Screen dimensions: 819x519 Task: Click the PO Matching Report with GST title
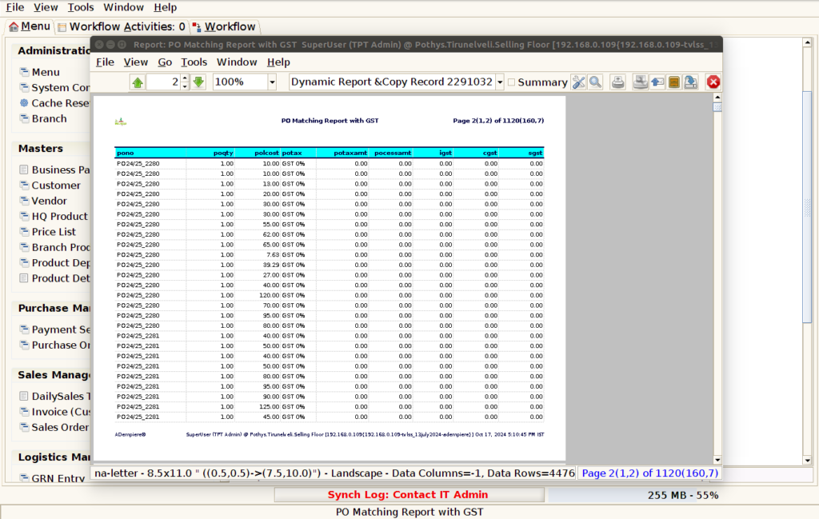[330, 121]
